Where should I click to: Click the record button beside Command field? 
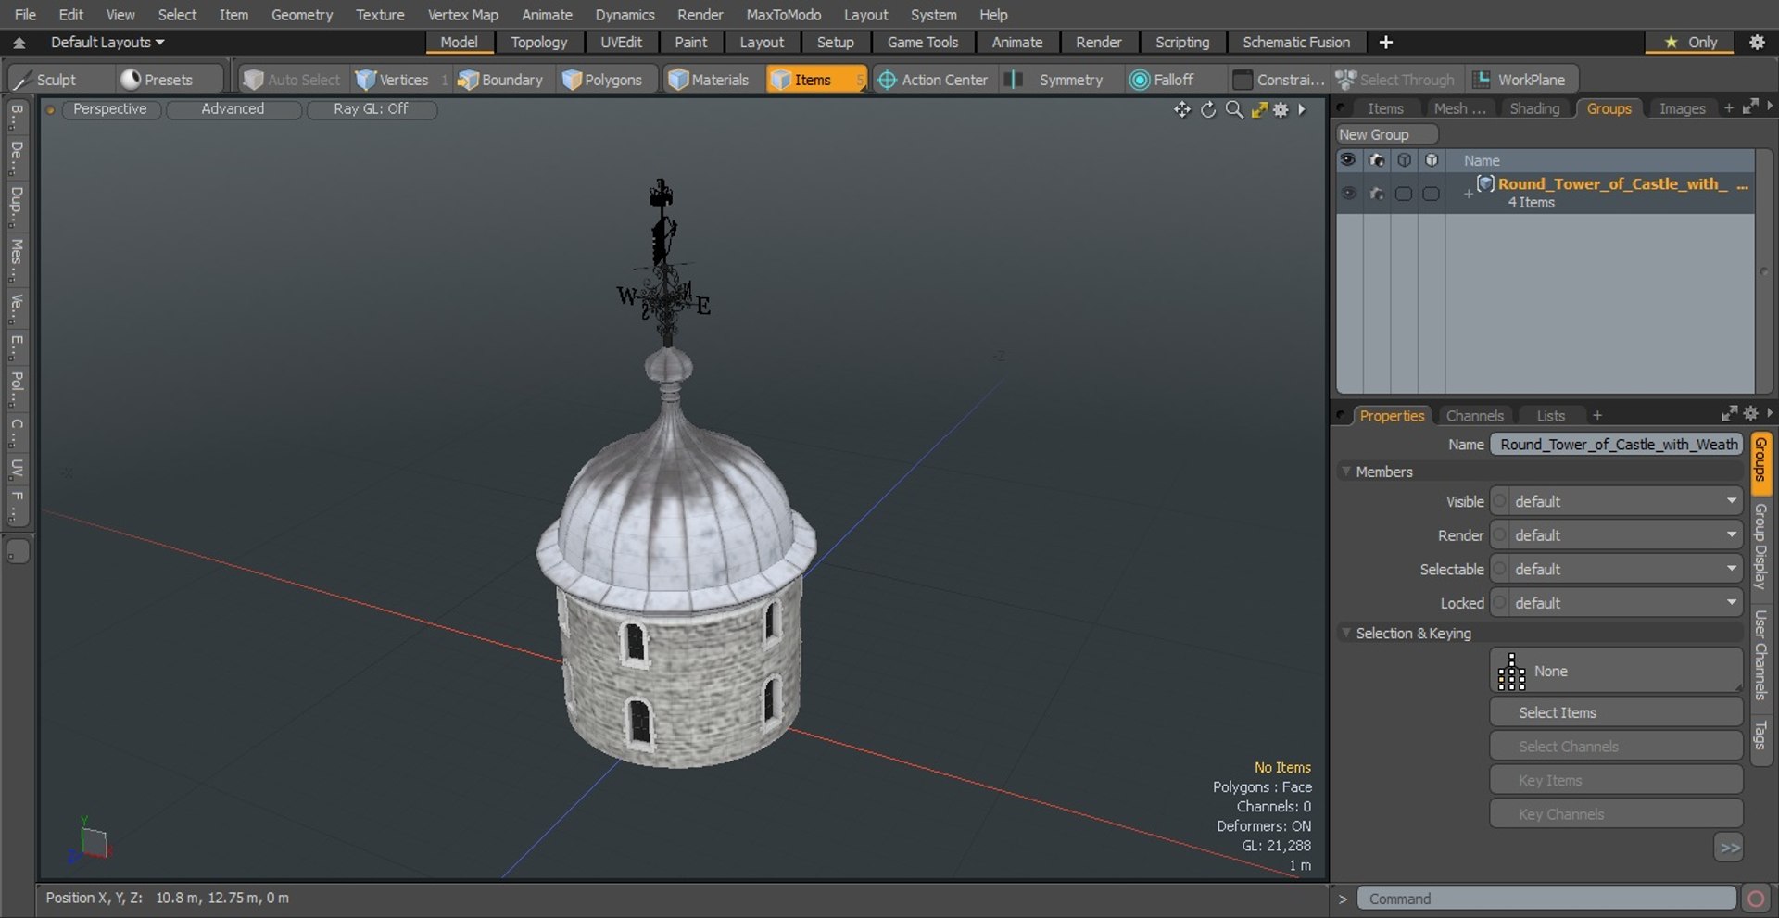tap(1756, 899)
